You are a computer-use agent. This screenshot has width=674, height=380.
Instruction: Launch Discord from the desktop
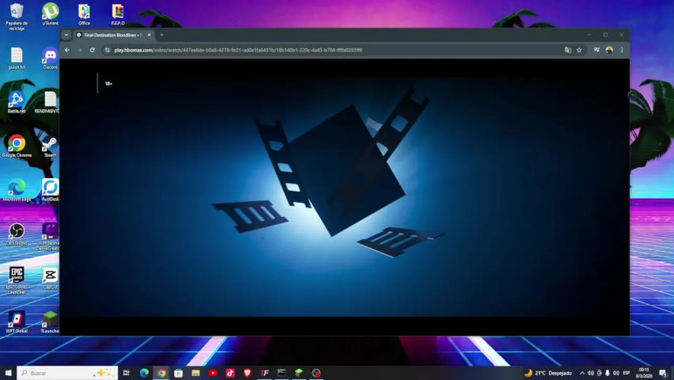50,59
